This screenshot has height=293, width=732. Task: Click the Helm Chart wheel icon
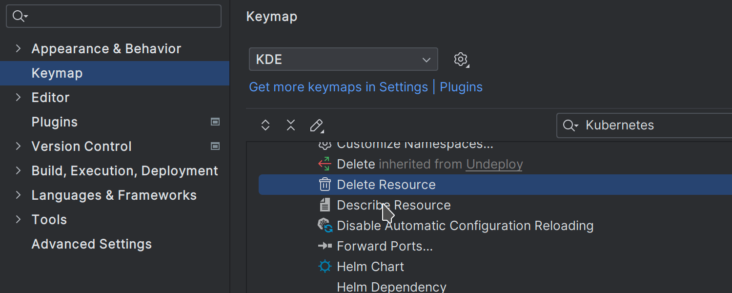pos(325,267)
